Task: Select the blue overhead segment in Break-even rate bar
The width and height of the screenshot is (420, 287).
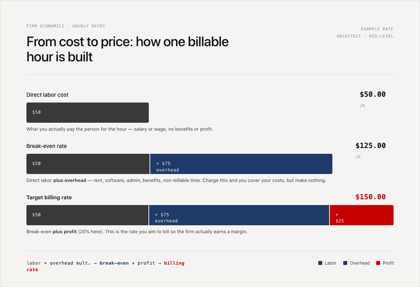Action: 241,164
